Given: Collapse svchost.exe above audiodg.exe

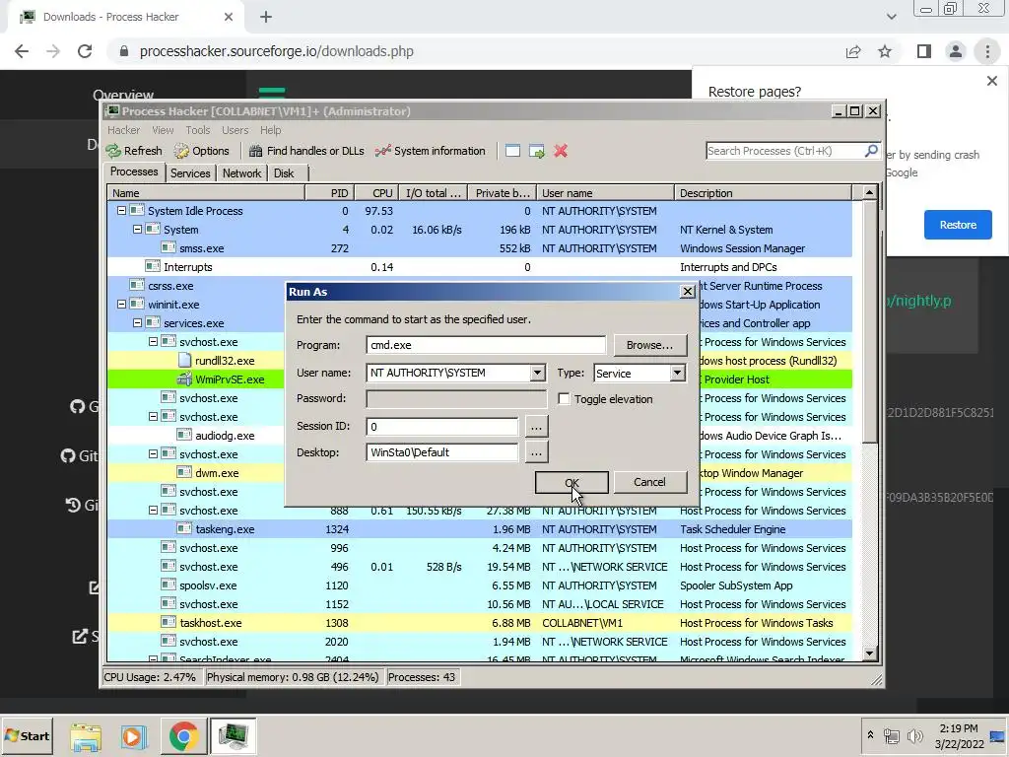Looking at the screenshot, I should point(153,417).
